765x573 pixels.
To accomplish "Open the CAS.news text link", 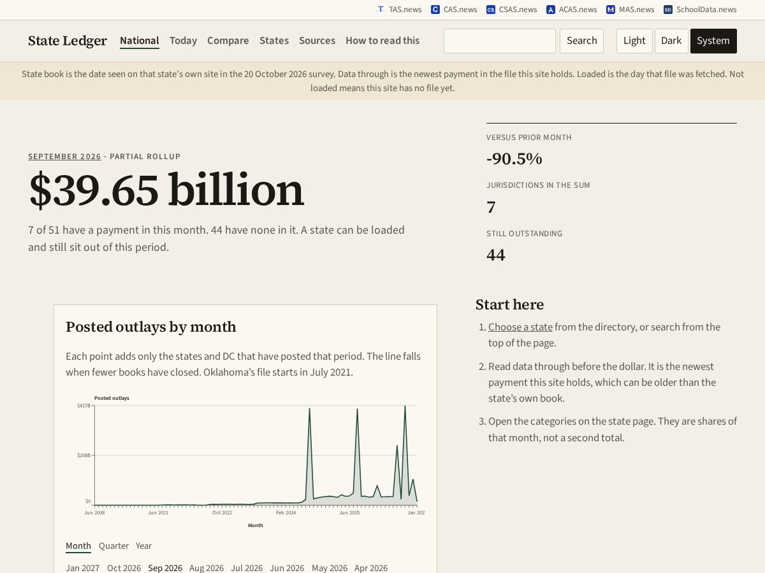I will pyautogui.click(x=460, y=10).
